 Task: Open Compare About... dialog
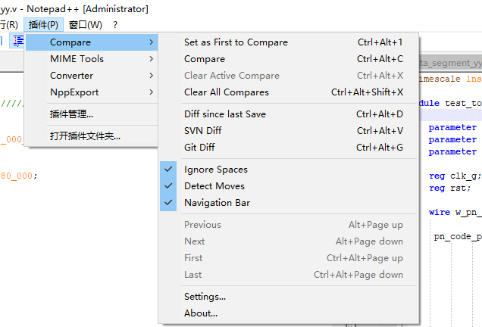point(288,313)
